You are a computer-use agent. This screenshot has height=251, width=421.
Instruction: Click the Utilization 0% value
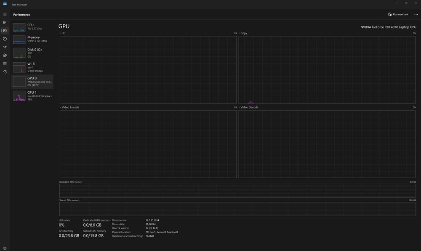pos(61,225)
